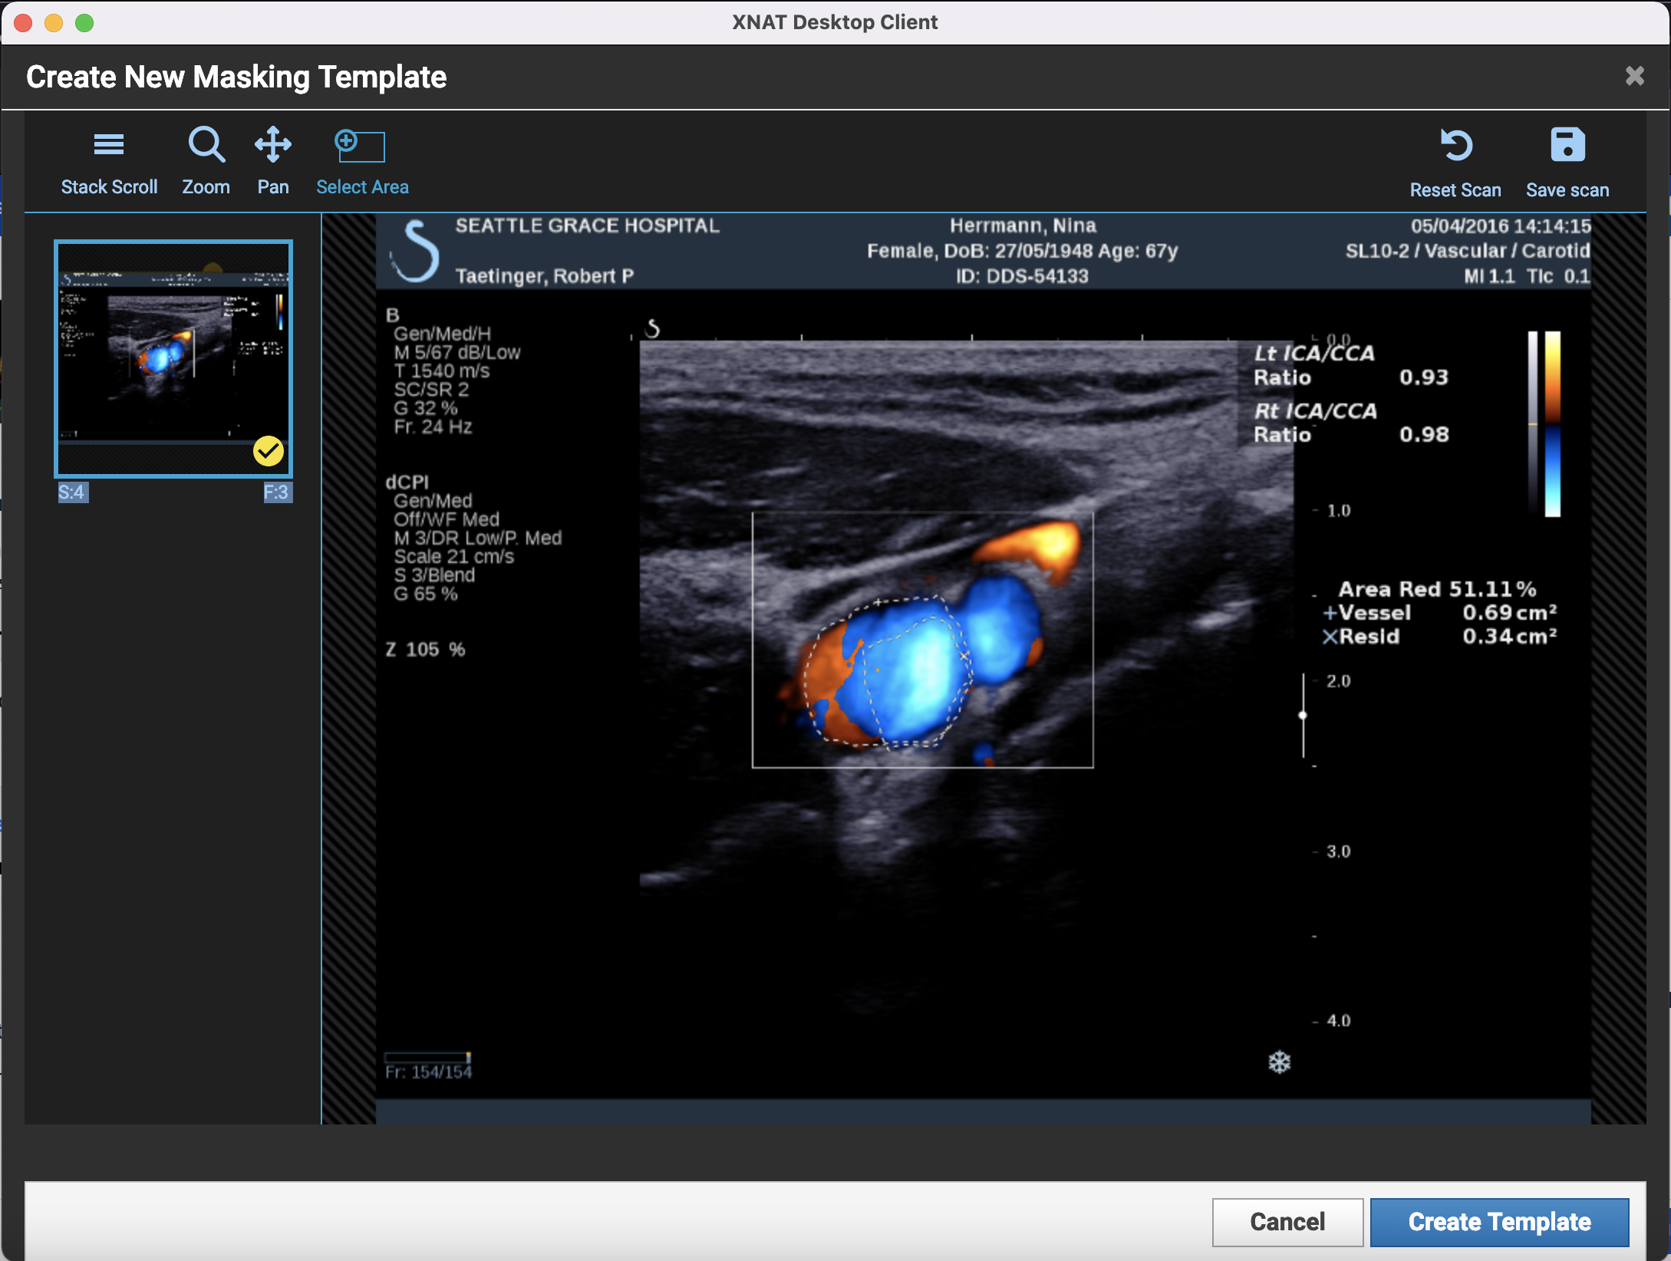Click the velocity color bar scale
This screenshot has width=1671, height=1261.
click(1551, 423)
